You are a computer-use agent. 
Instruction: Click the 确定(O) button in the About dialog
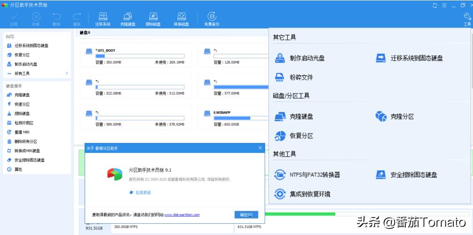pyautogui.click(x=246, y=215)
